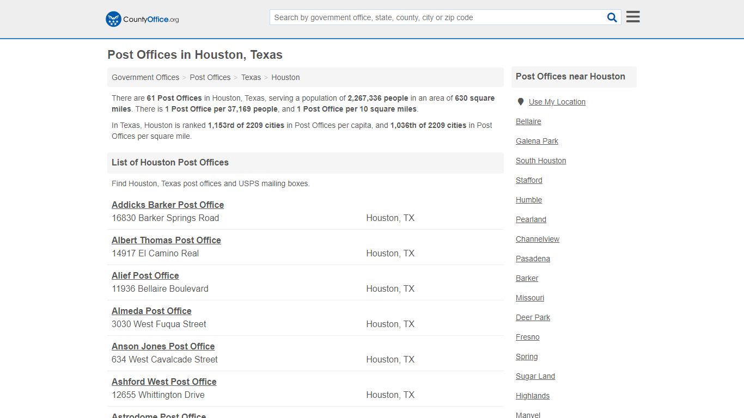This screenshot has width=744, height=418.
Task: Click the page title Post Offices in Houston, Texas
Action: click(x=195, y=55)
